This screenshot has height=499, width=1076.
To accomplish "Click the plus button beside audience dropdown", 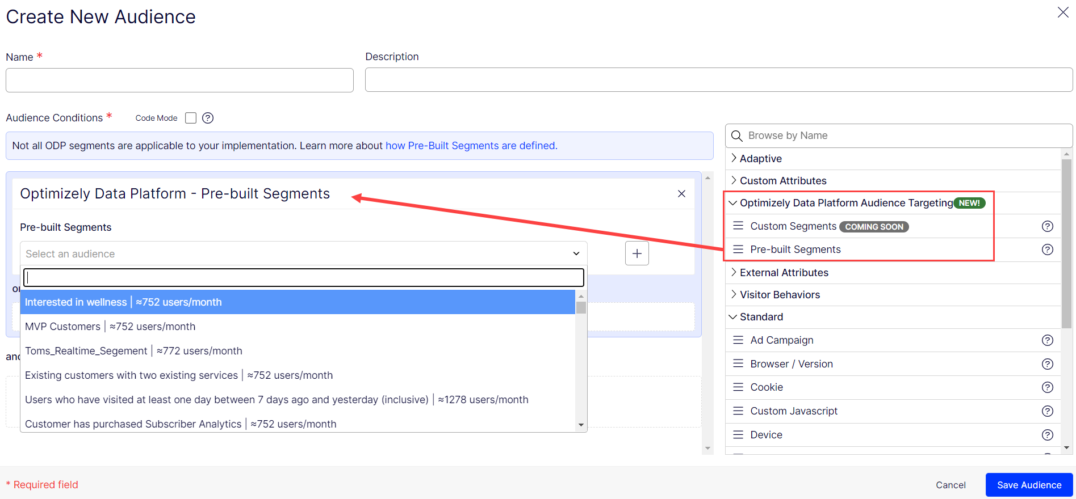I will click(x=637, y=253).
